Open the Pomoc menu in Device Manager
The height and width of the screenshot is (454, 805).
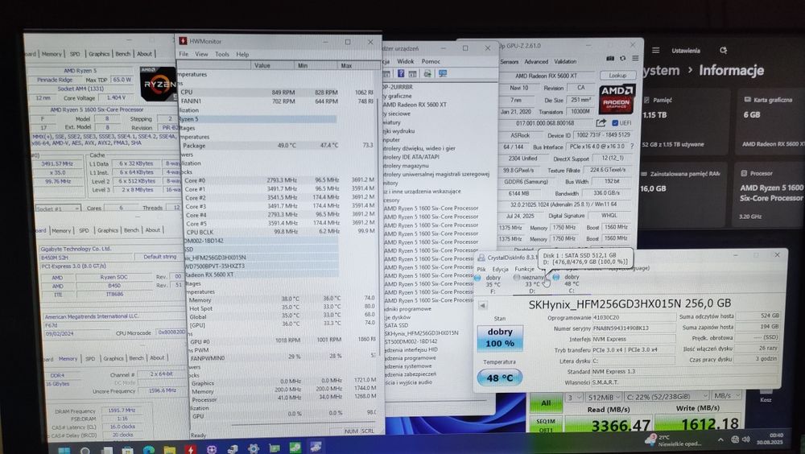point(431,61)
